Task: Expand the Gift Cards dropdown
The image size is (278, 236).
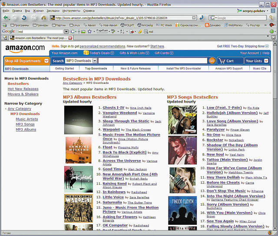Action: (172, 53)
